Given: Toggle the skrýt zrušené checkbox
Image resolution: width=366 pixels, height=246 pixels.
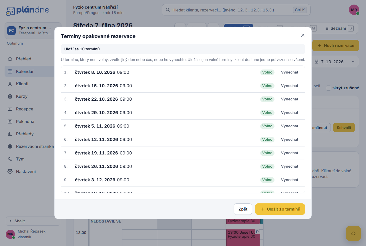Looking at the screenshot, I should (x=329, y=88).
